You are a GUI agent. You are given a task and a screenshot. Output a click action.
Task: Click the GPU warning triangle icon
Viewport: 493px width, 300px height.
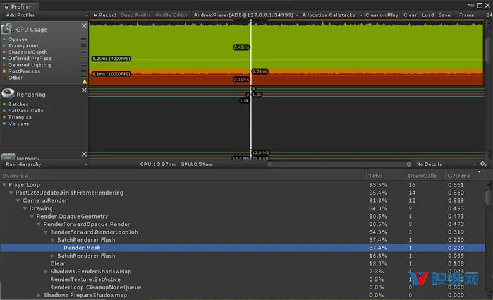[85, 81]
